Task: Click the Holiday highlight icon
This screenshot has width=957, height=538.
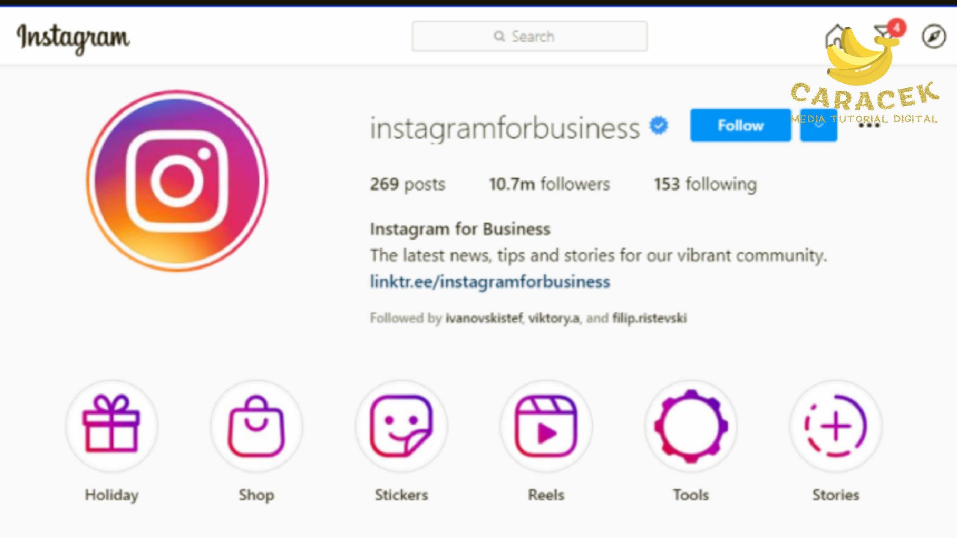Action: [x=111, y=426]
